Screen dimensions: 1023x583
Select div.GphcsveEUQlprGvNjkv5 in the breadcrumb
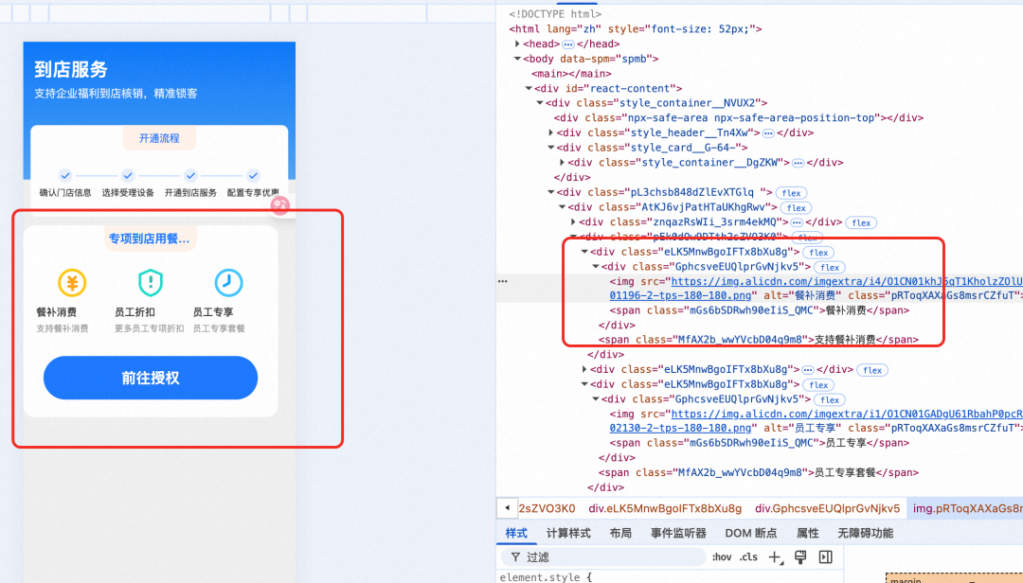pyautogui.click(x=828, y=508)
